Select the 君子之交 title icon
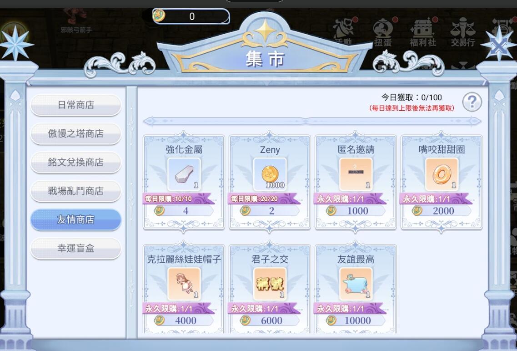The width and height of the screenshot is (517, 351). (x=270, y=284)
